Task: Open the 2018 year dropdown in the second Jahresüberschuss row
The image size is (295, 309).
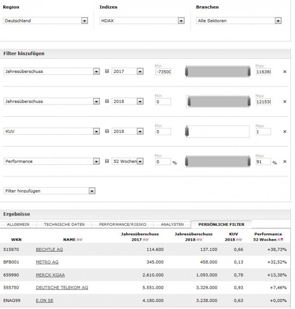Action: tap(127, 101)
